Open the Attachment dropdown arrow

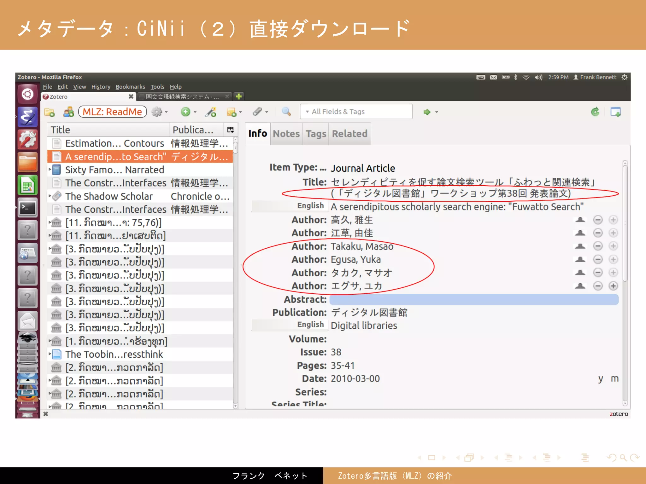tap(267, 112)
